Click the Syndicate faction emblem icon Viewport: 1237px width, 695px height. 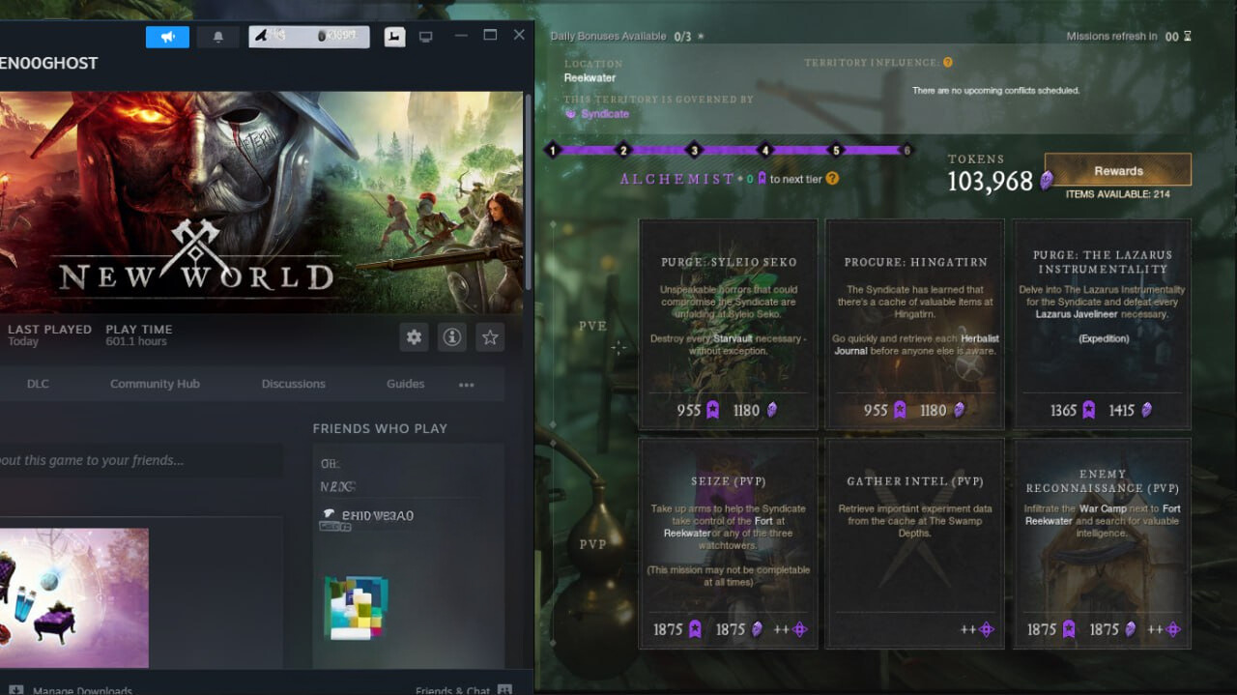[570, 113]
